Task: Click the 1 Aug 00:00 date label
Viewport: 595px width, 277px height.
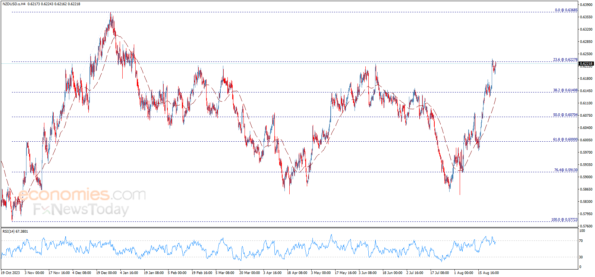Action: 463,273
